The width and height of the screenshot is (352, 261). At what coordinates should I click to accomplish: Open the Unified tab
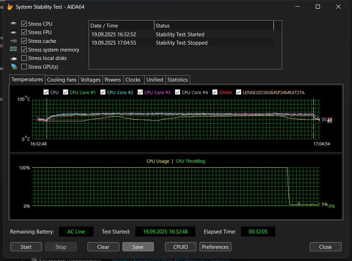click(155, 80)
